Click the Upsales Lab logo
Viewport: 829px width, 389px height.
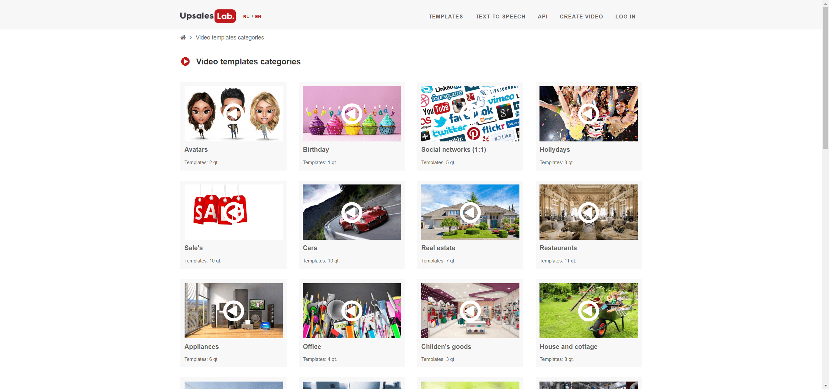(208, 16)
